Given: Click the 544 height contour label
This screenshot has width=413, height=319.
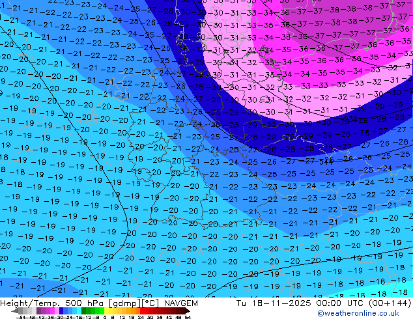Looking at the screenshot, I should pos(326,161).
